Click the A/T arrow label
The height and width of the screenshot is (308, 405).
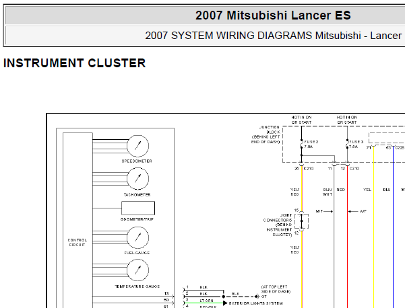(x=363, y=211)
